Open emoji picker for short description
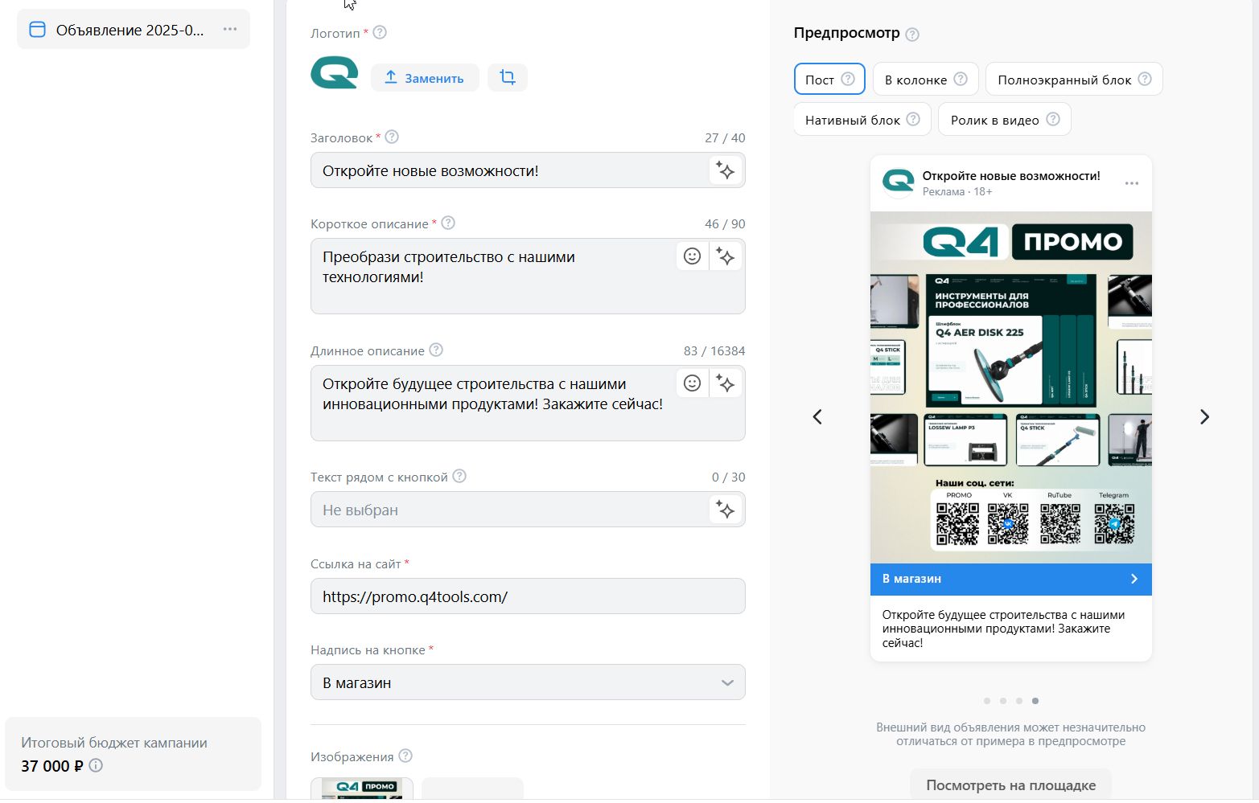Viewport: 1259px width, 803px height. 692,256
